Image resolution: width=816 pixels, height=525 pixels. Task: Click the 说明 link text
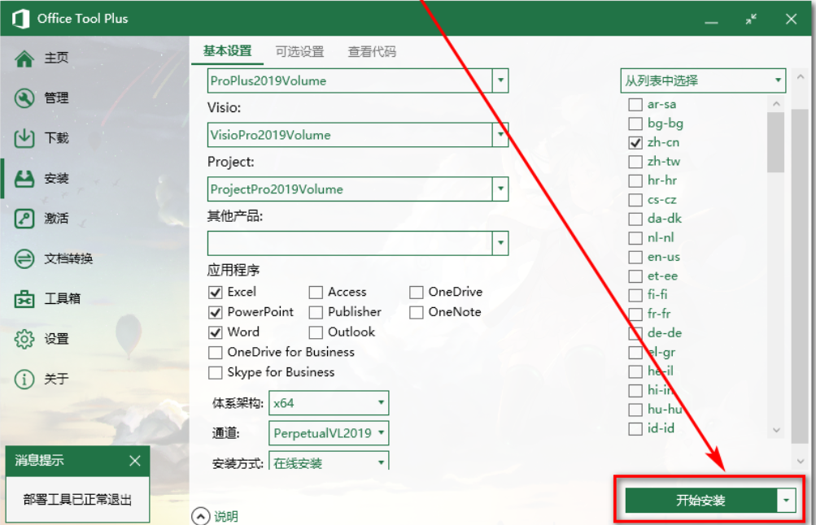(x=226, y=517)
